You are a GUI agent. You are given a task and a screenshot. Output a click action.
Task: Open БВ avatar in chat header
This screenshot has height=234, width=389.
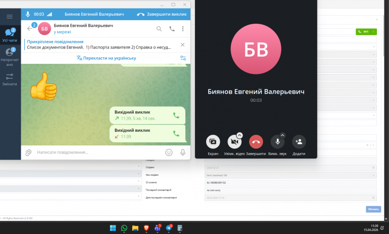[x=45, y=29]
